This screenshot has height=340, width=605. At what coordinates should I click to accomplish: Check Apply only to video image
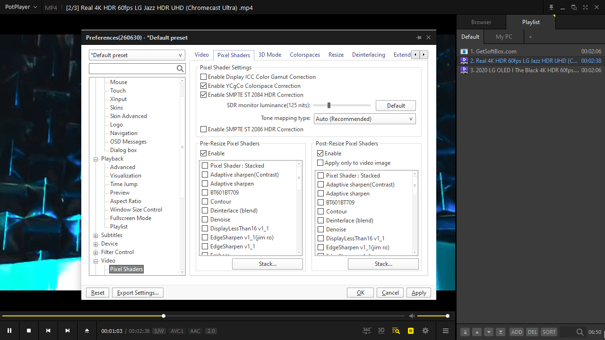pyautogui.click(x=320, y=163)
